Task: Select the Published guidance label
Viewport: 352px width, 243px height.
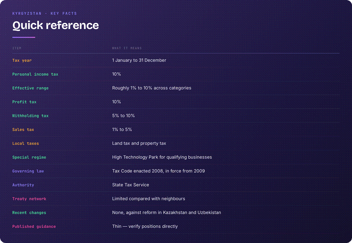Action: point(34,227)
